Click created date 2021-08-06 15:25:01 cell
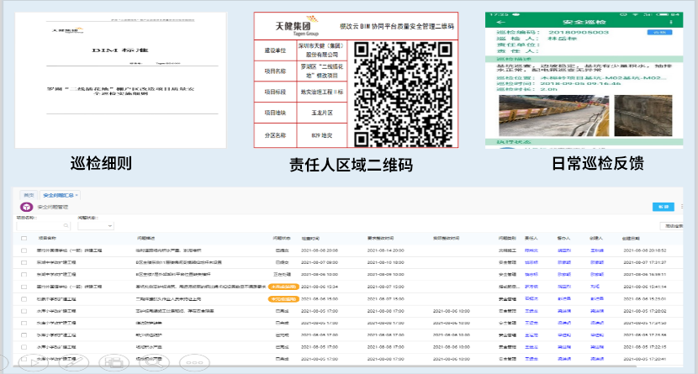Screen dimensions: 698x374 (644, 299)
